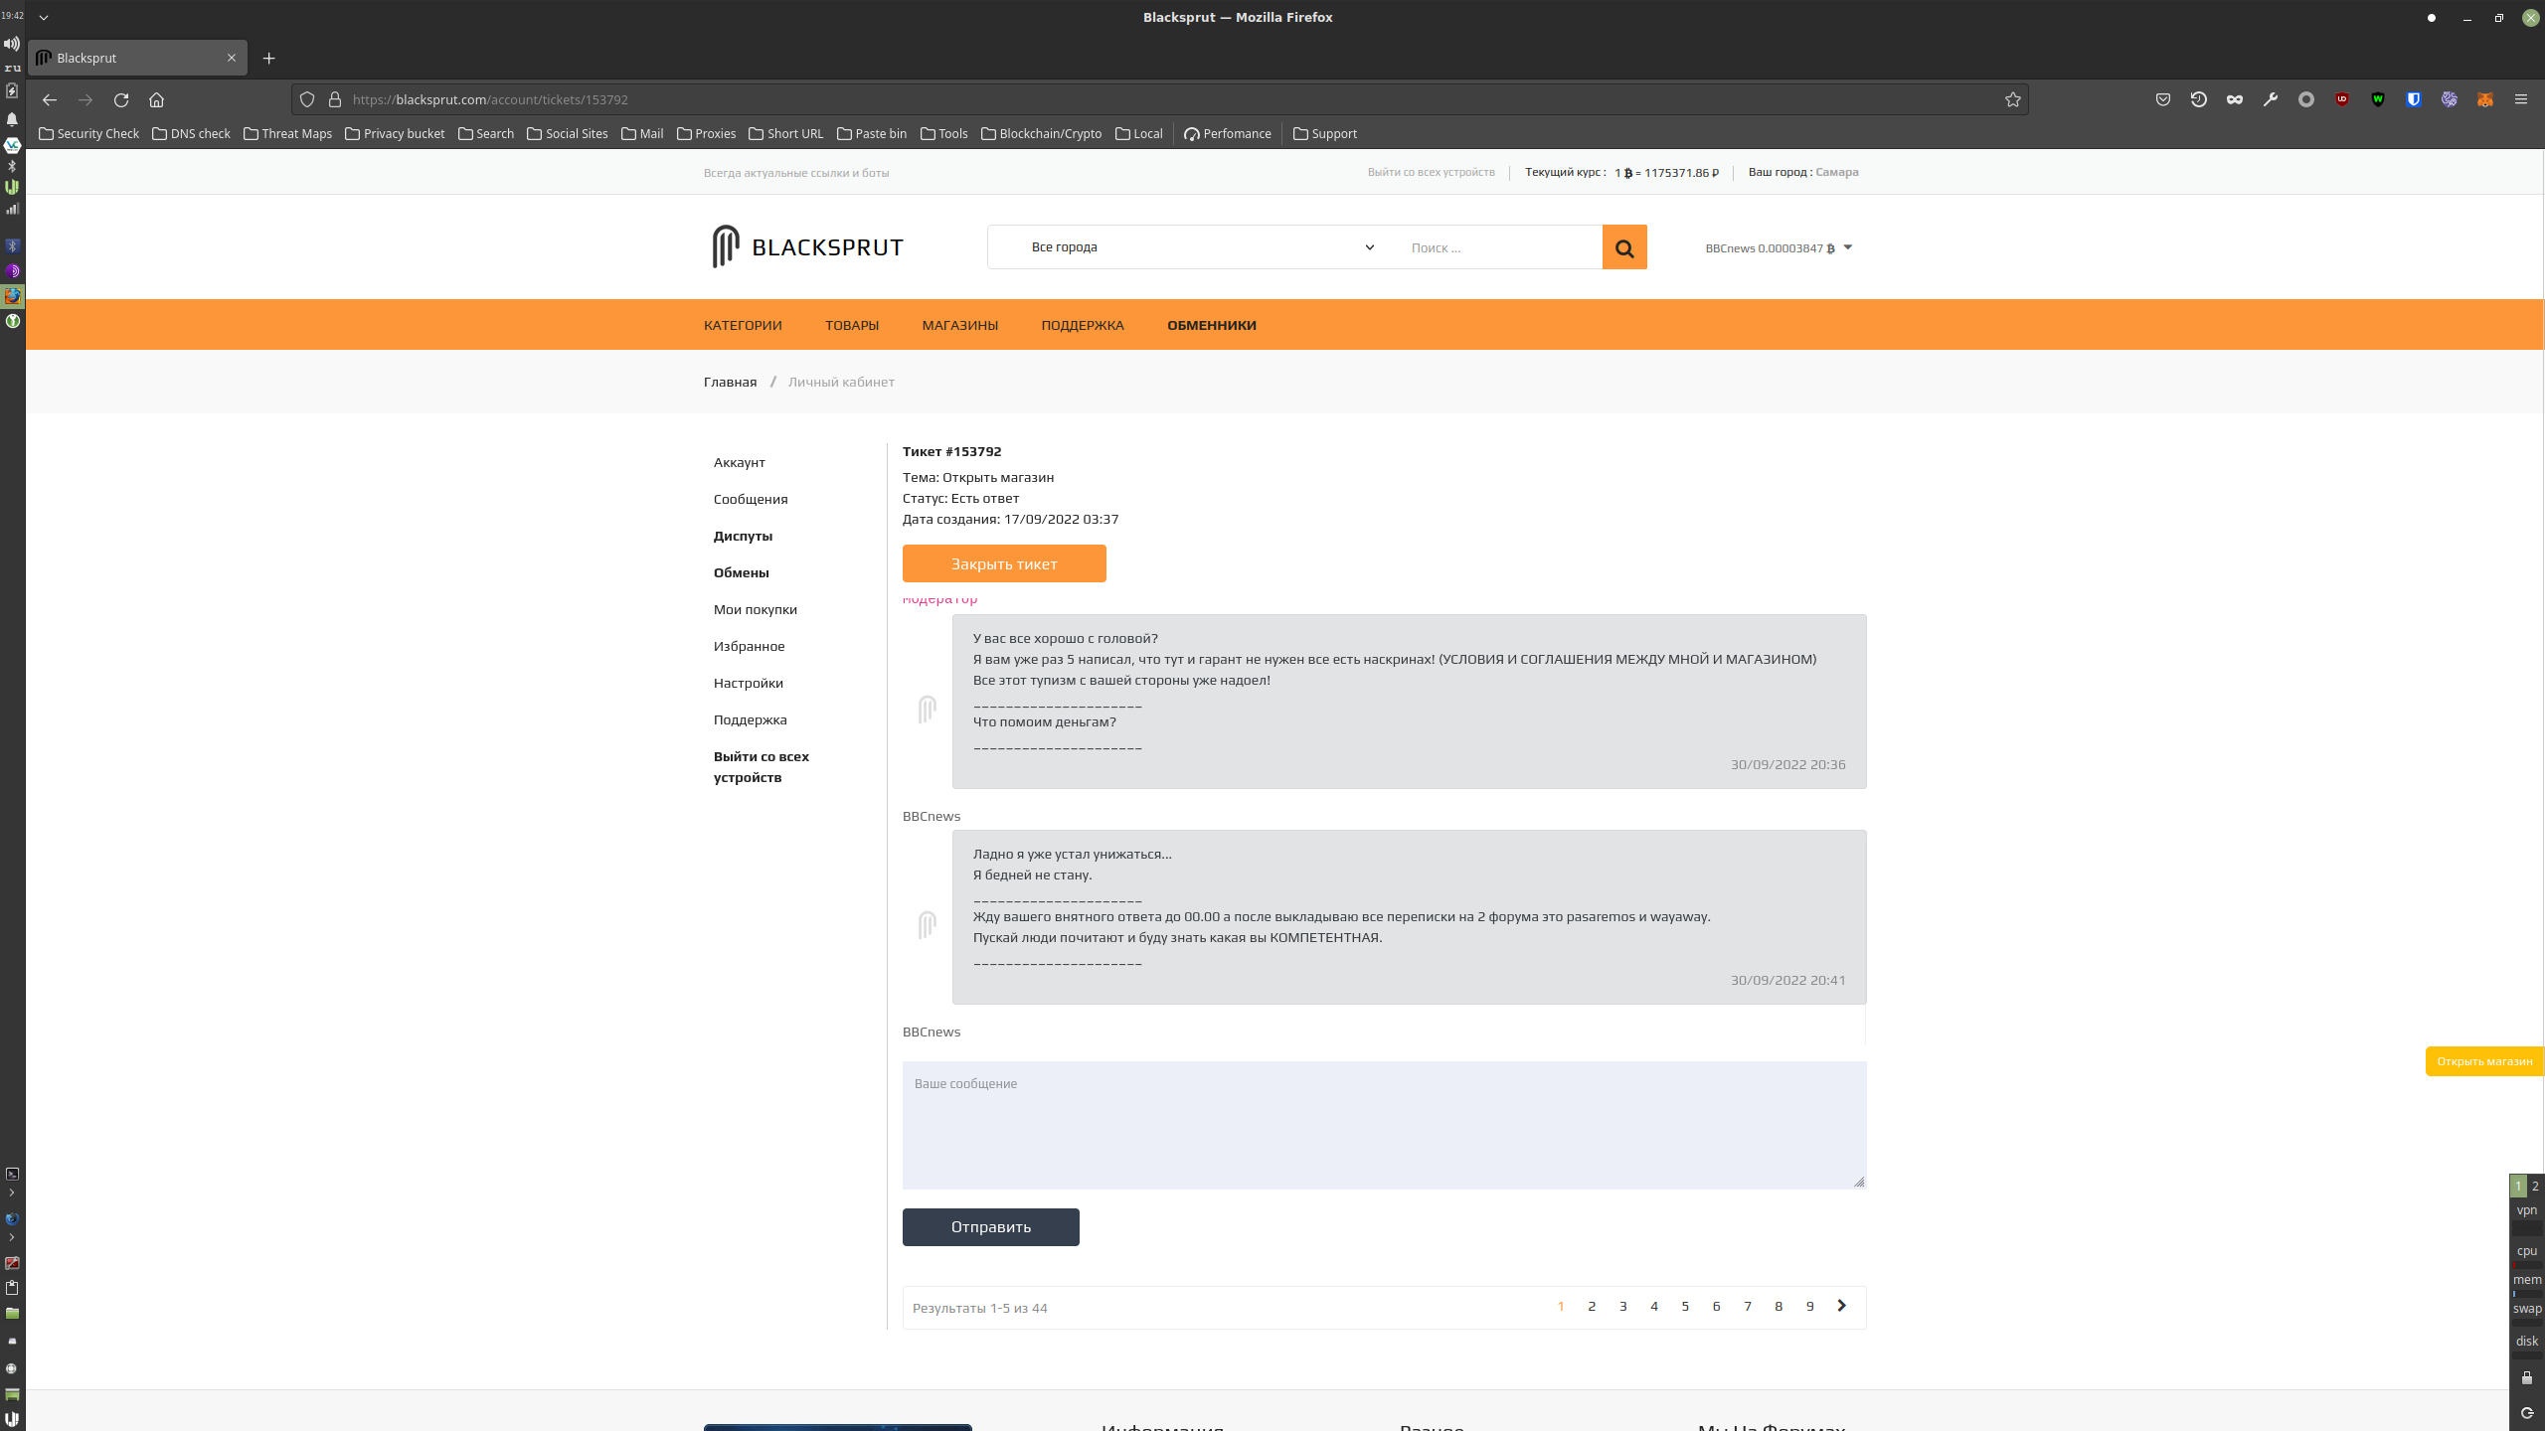Screen dimensions: 2545x1431
Task: Open the tab list chevron at top left
Action: (44, 17)
